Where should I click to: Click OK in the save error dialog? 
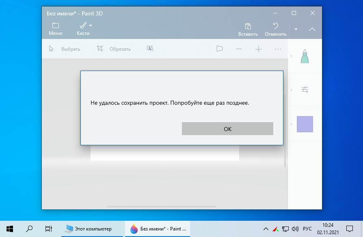(227, 129)
